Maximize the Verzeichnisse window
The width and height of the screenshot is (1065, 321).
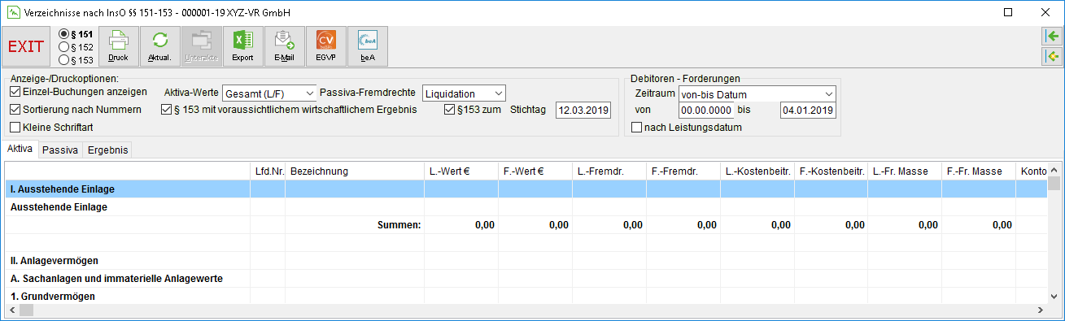point(1008,12)
